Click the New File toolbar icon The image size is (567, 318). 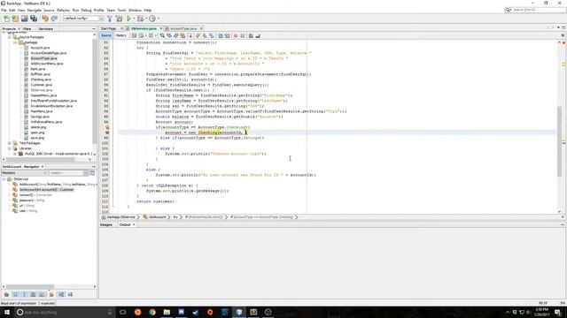click(6, 19)
